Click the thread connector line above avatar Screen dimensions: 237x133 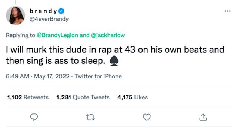point(16,2)
